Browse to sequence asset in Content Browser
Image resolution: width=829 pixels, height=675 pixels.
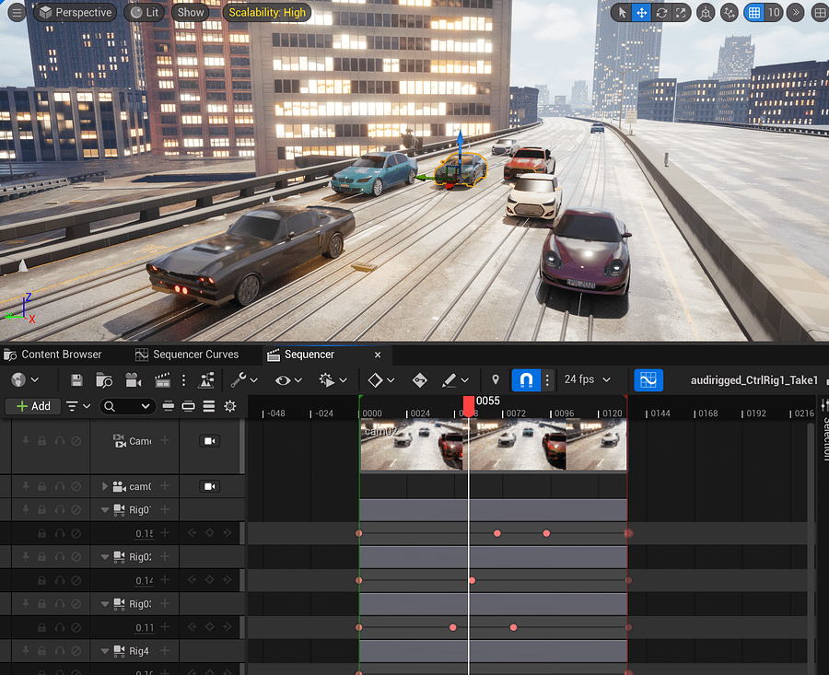[104, 379]
